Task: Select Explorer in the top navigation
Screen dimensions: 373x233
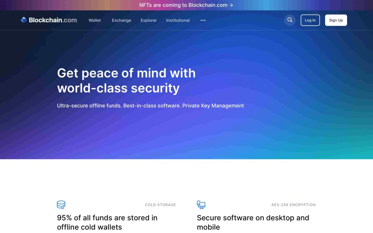Action: 148,20
